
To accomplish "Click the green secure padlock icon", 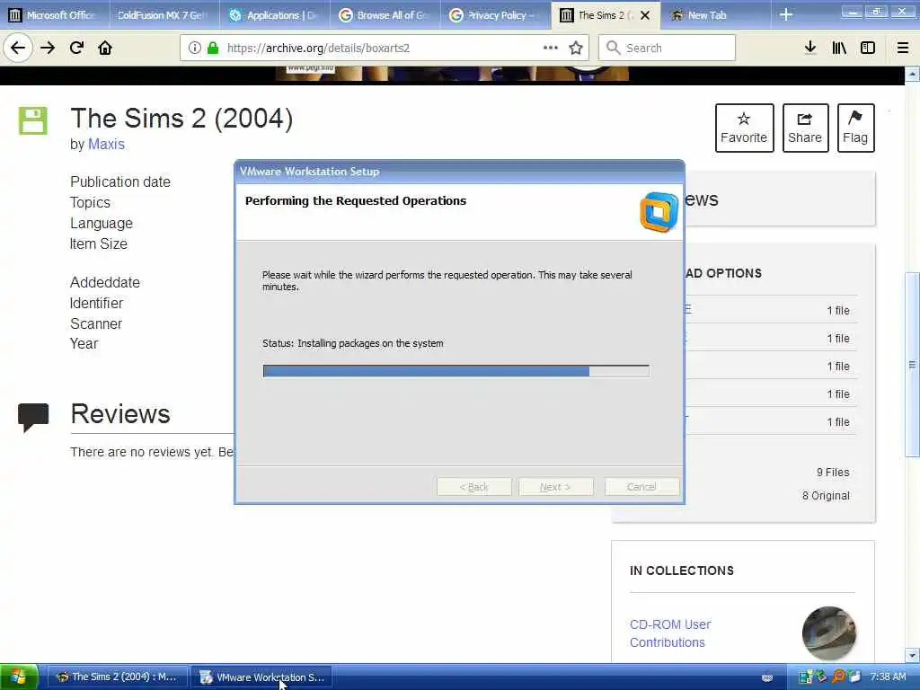I will click(213, 49).
